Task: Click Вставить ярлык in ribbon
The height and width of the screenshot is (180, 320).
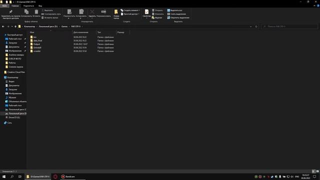Action: (x=50, y=18)
